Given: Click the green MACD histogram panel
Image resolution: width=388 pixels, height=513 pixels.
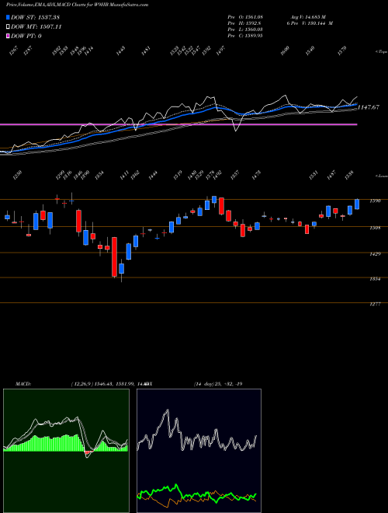Looking at the screenshot, I should [66, 451].
